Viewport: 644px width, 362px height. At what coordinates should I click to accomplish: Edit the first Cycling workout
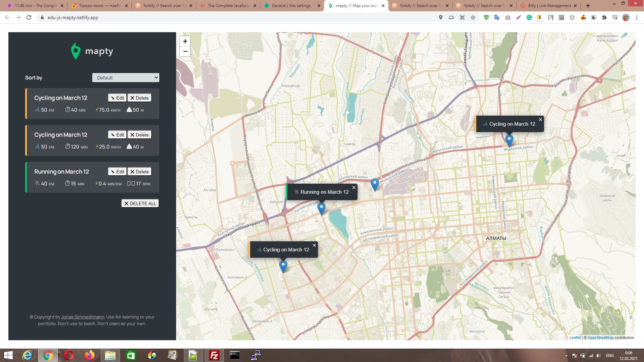117,98
